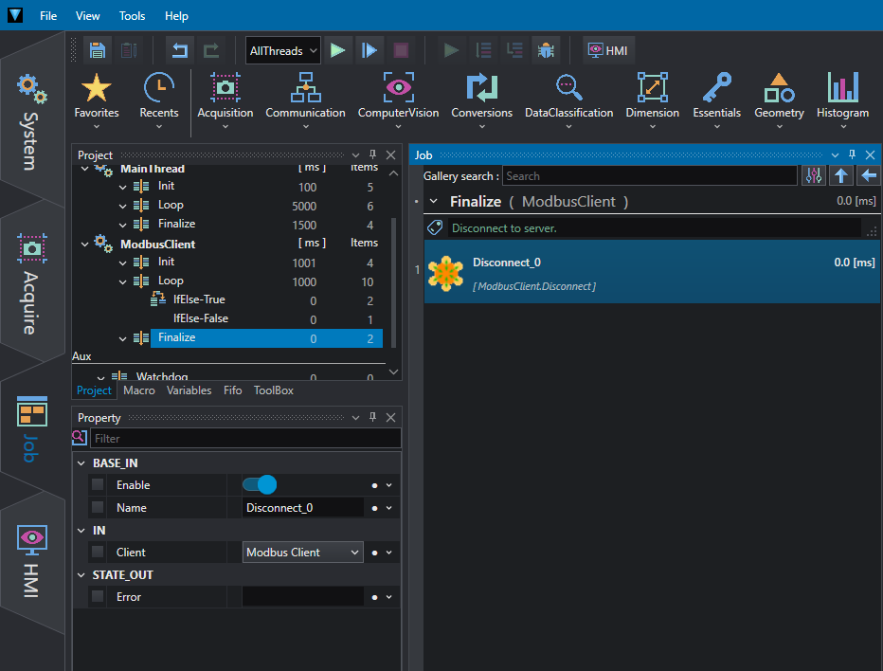Select the Essentials key icon
The height and width of the screenshot is (671, 883).
pyautogui.click(x=716, y=88)
